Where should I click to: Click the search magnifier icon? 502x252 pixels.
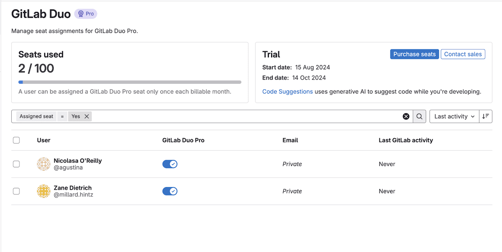420,116
